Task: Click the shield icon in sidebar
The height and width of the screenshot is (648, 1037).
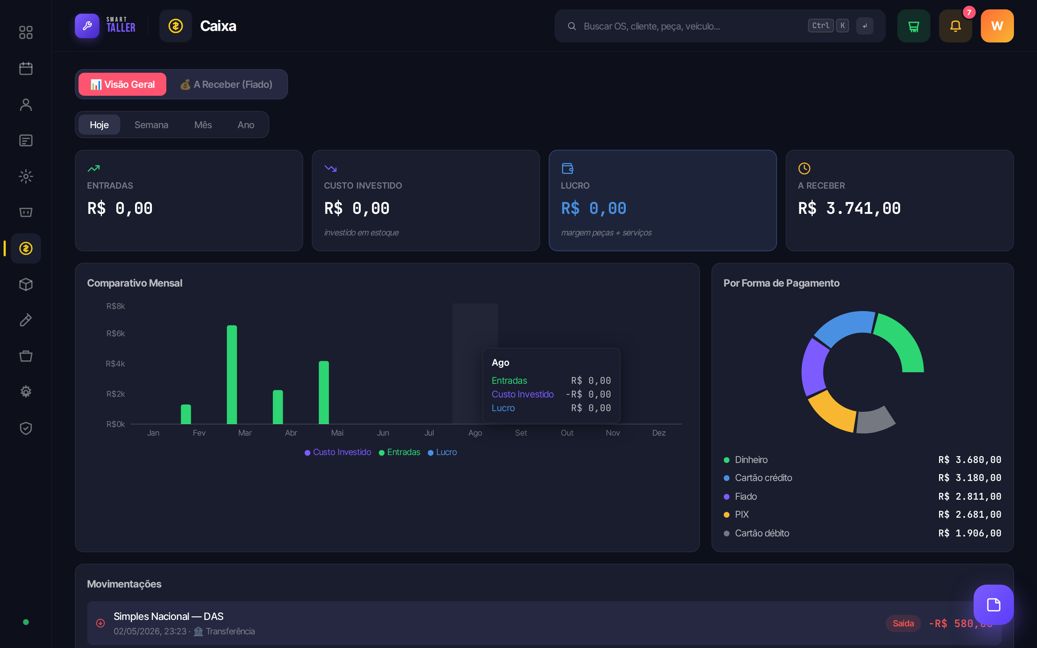Action: point(26,428)
